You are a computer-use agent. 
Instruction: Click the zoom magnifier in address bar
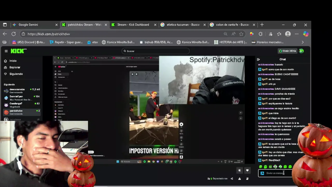pyautogui.click(x=226, y=34)
